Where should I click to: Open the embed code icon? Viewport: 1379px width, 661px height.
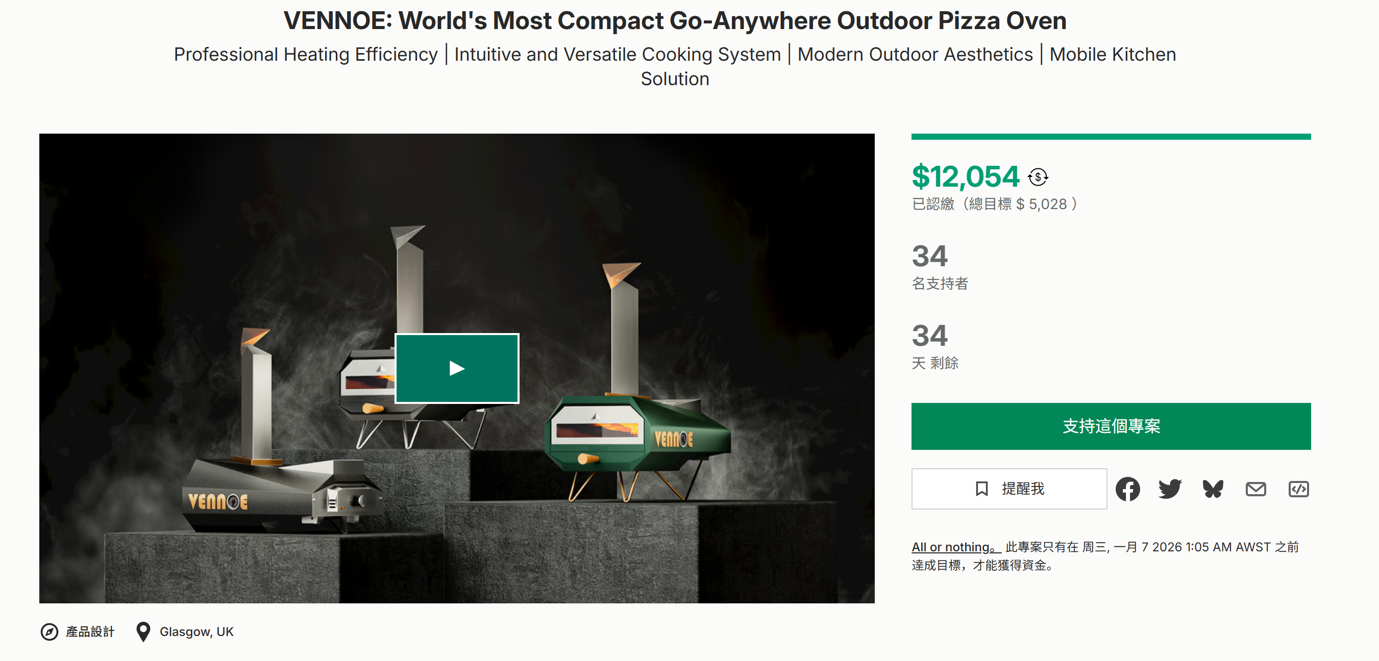coord(1298,489)
